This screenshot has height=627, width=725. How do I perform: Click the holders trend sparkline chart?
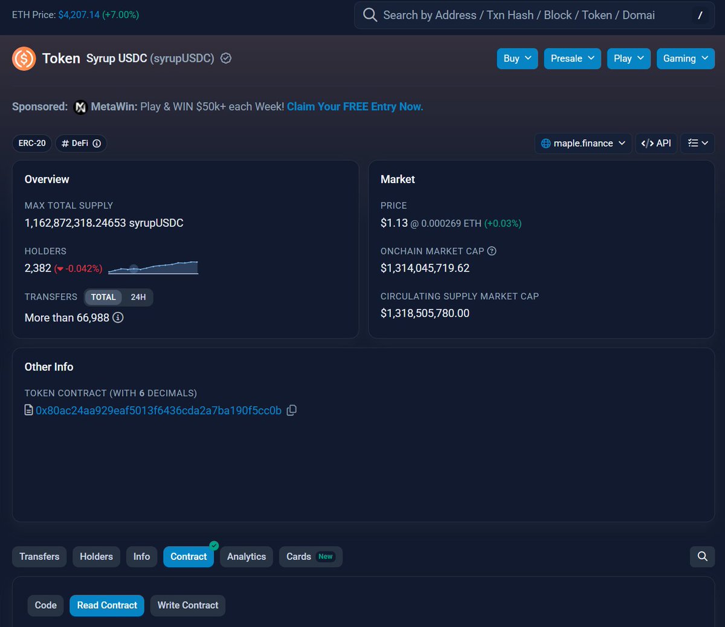(x=153, y=268)
